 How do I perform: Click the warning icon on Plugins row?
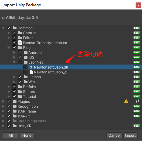[126, 101]
